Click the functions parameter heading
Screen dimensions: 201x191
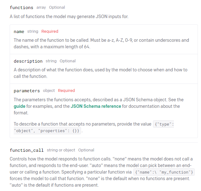click(22, 7)
